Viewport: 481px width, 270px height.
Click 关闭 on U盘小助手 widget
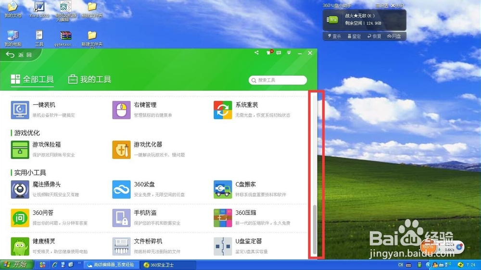[x=397, y=5]
